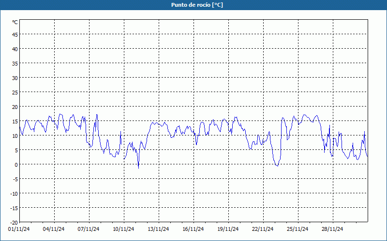Click the 16/11/24 date label
The width and height of the screenshot is (387, 241).
click(193, 229)
